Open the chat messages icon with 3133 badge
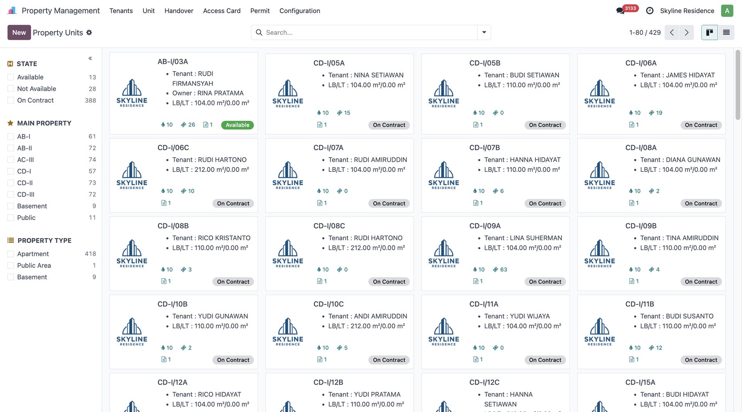This screenshot has width=742, height=412. click(x=621, y=11)
